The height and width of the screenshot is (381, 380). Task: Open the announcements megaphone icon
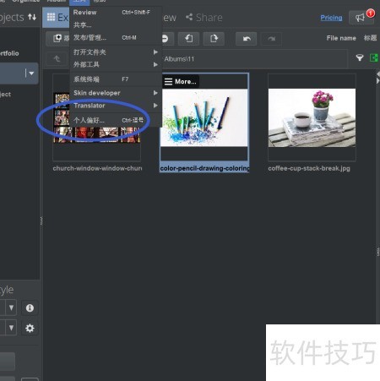[x=361, y=18]
